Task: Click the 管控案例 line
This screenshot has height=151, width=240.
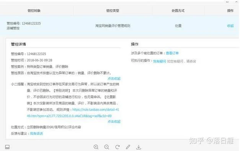Action: coord(39,67)
